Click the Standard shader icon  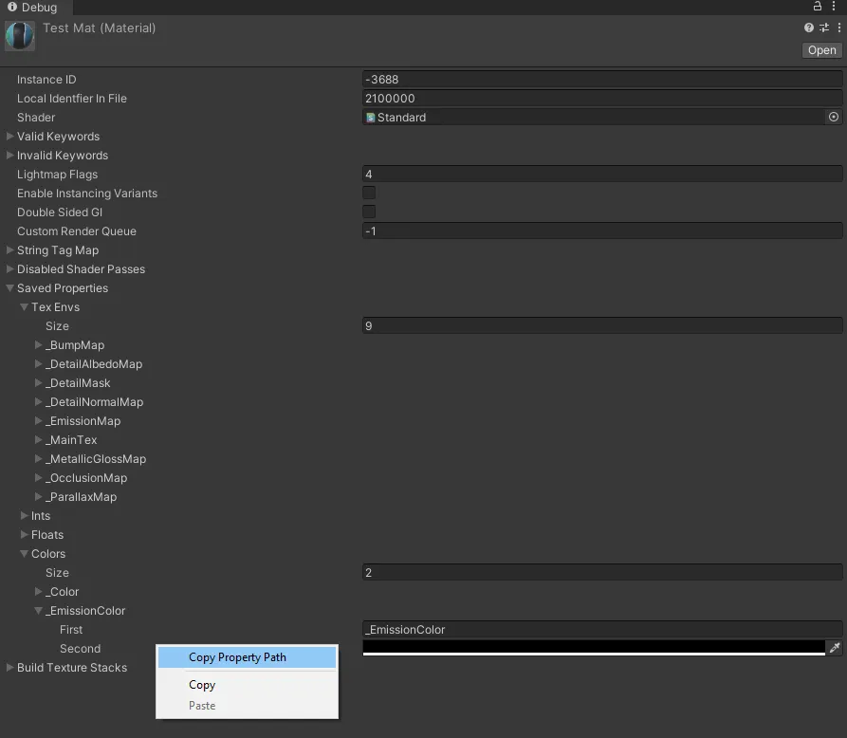click(370, 118)
